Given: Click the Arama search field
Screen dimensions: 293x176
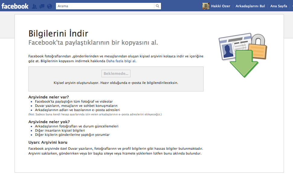Looking at the screenshot, I should coord(105,6).
